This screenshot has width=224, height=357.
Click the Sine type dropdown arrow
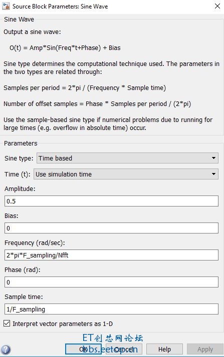[x=213, y=158]
